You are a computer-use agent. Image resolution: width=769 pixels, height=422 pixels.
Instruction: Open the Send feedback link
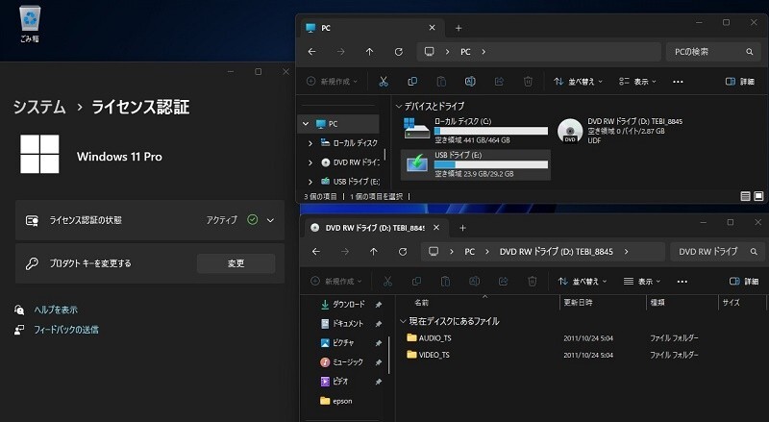[66, 330]
